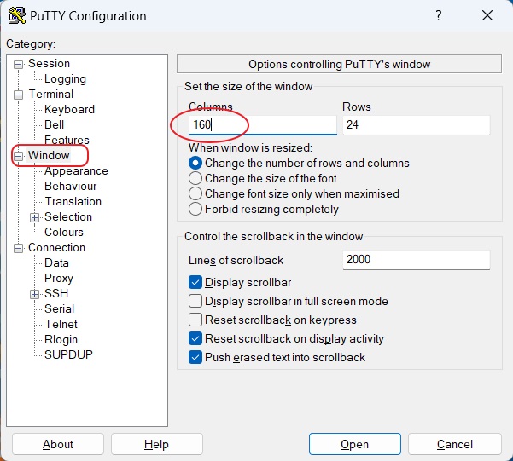
Task: Click the PuTTY icon in the title bar
Action: (x=17, y=15)
